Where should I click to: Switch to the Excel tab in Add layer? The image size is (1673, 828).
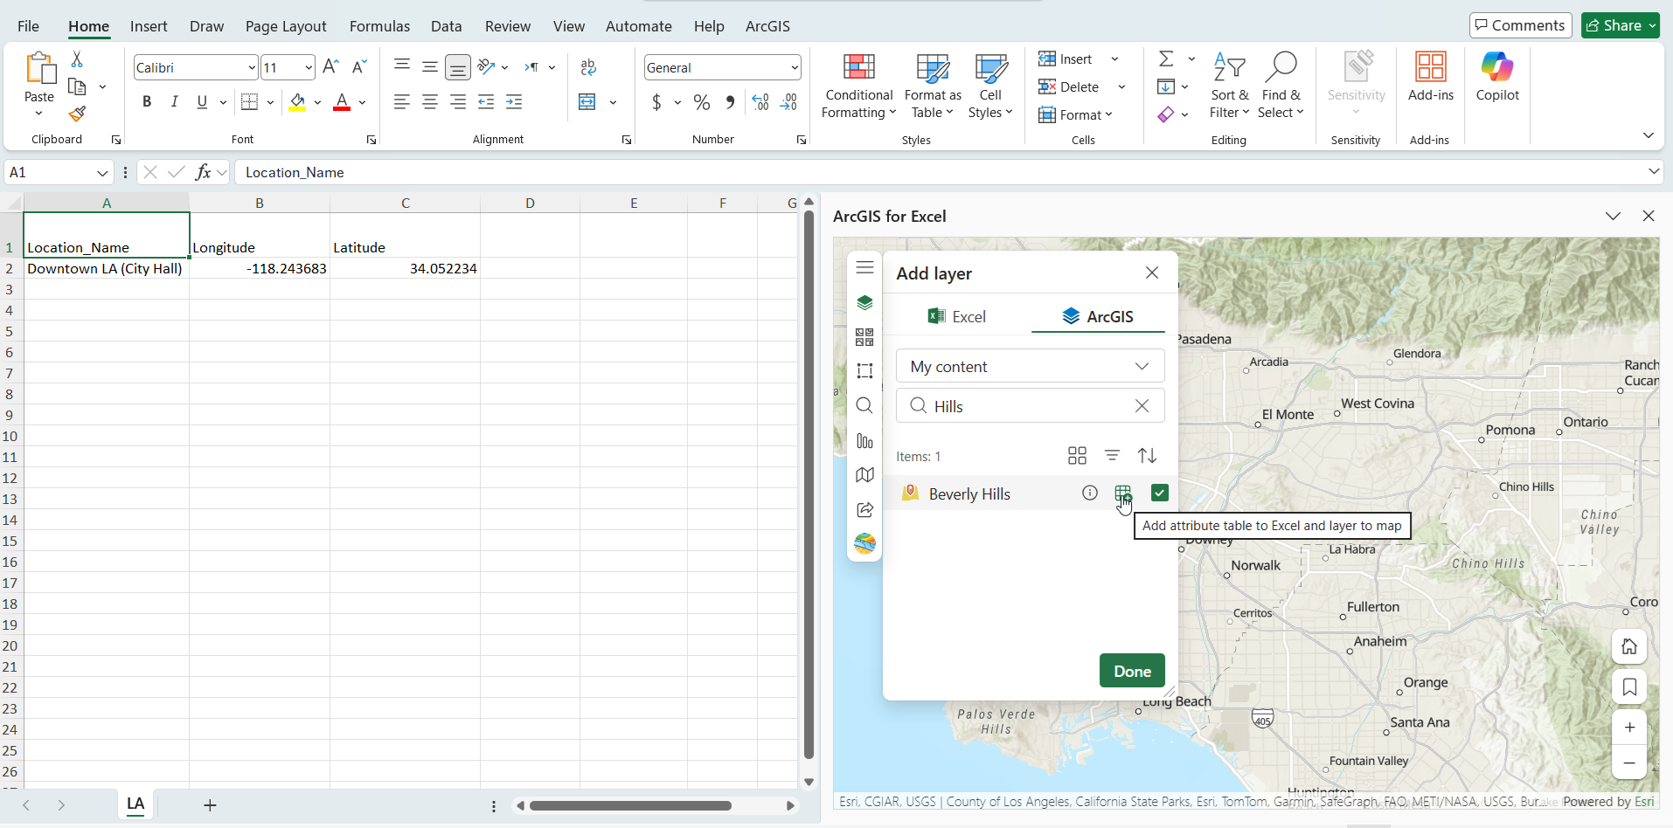tap(956, 317)
